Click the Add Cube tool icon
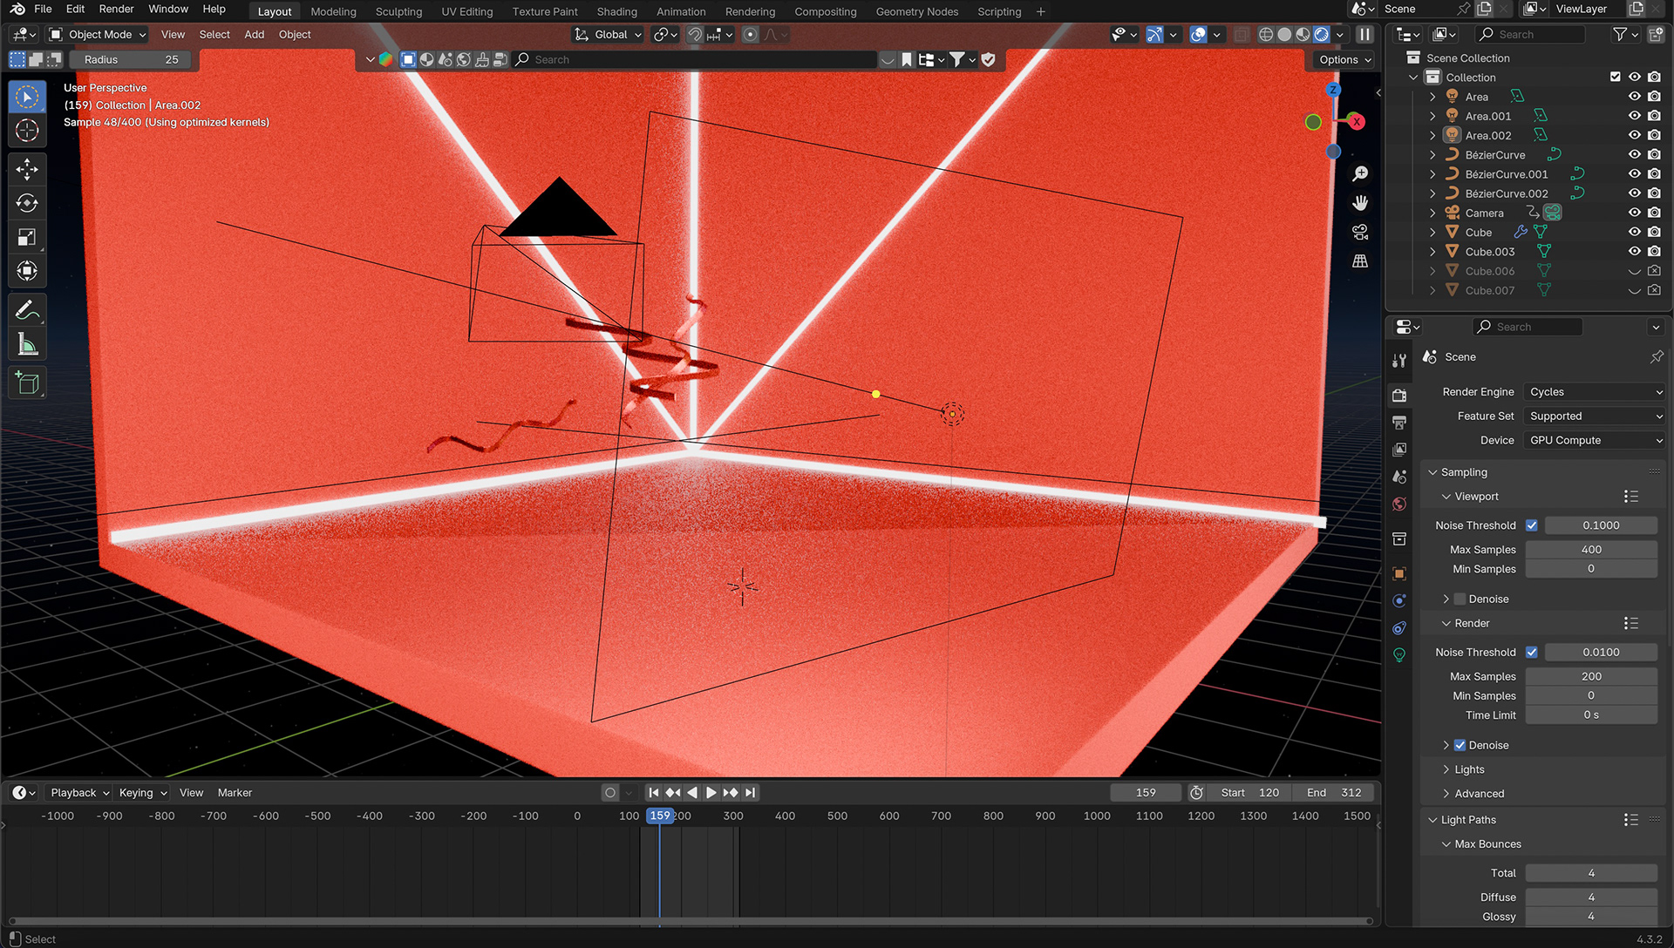The height and width of the screenshot is (948, 1674). click(27, 383)
